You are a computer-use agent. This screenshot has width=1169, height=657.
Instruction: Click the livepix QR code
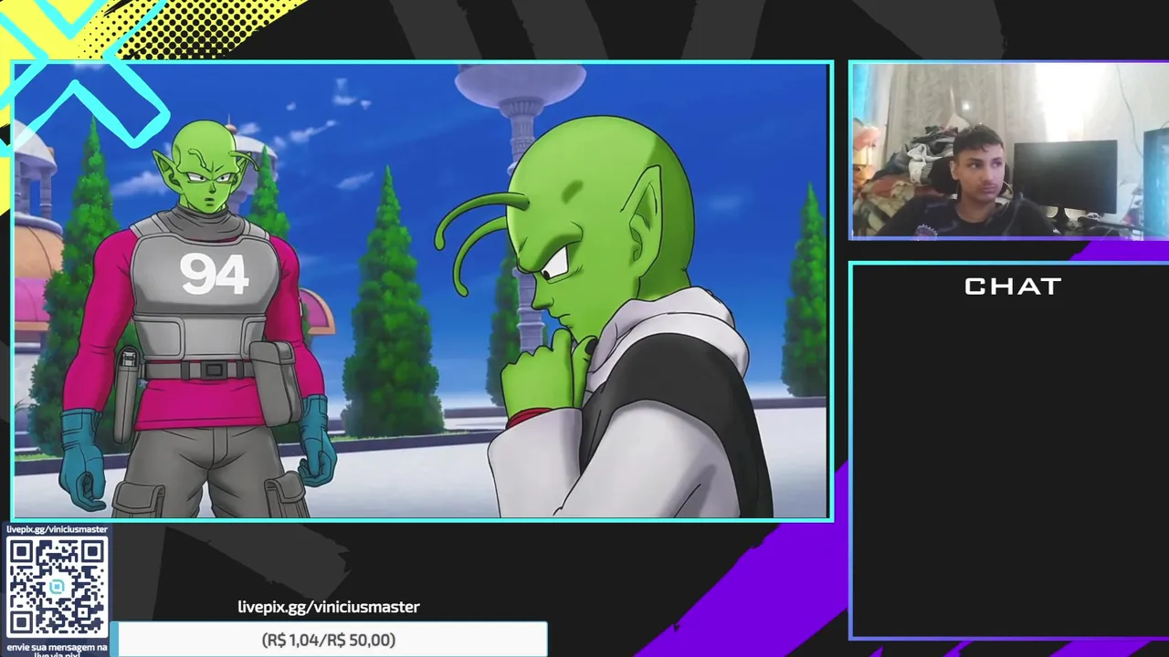coord(57,587)
